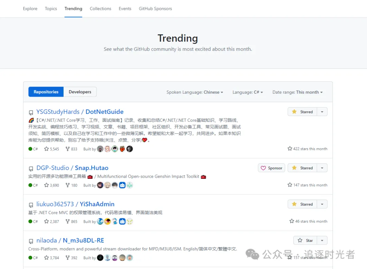Click fourth contributor avatar of DotNetGuide
Viewport: 367px width, 269px height.
(x=122, y=149)
